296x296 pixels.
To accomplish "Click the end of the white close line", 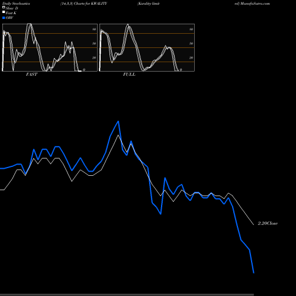I will coord(253,224).
